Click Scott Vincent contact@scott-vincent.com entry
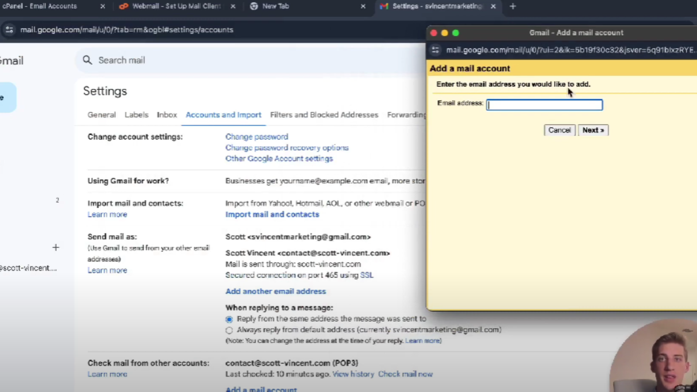697x392 pixels. [x=308, y=253]
